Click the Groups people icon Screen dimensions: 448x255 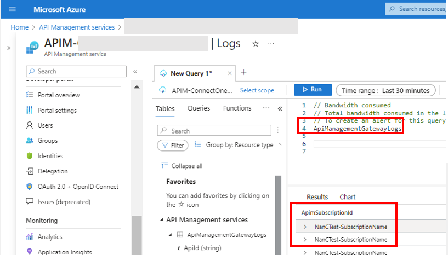(x=30, y=141)
